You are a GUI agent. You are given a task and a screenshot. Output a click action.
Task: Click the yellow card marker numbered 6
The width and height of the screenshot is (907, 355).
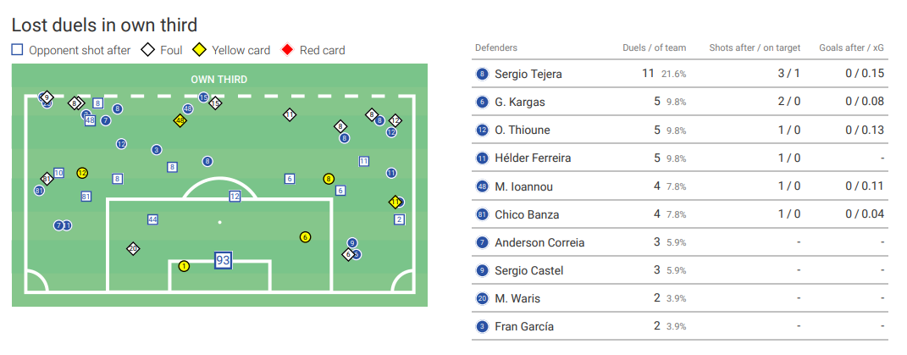pyautogui.click(x=306, y=237)
